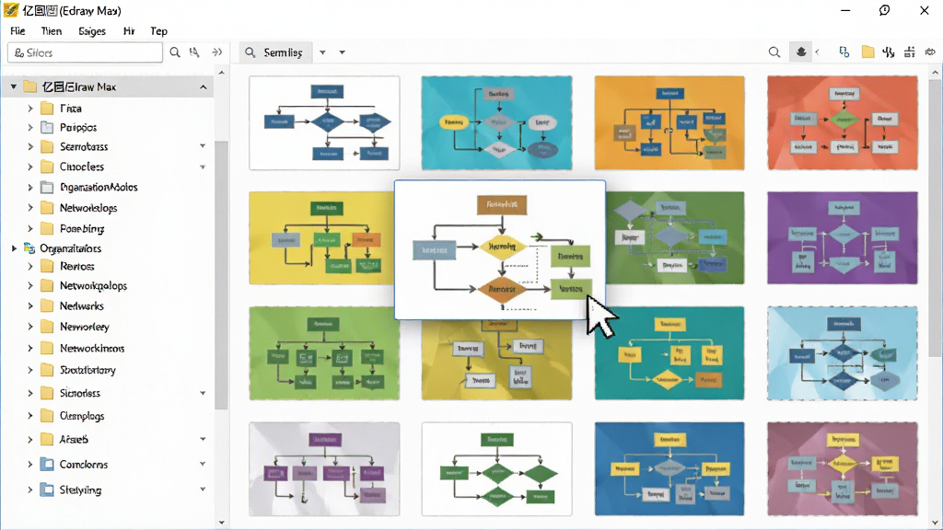Open the Hr menu
This screenshot has height=530, width=943.
[x=129, y=31]
